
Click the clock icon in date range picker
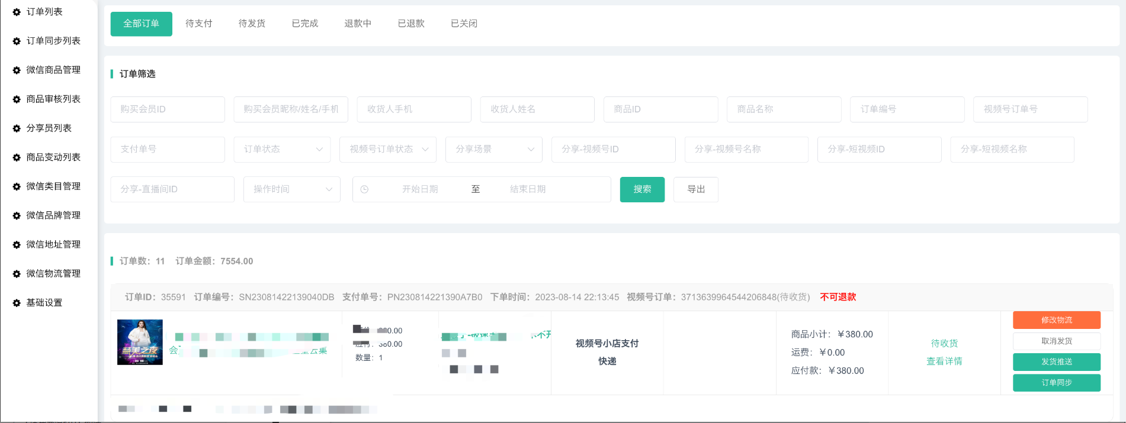click(x=364, y=189)
